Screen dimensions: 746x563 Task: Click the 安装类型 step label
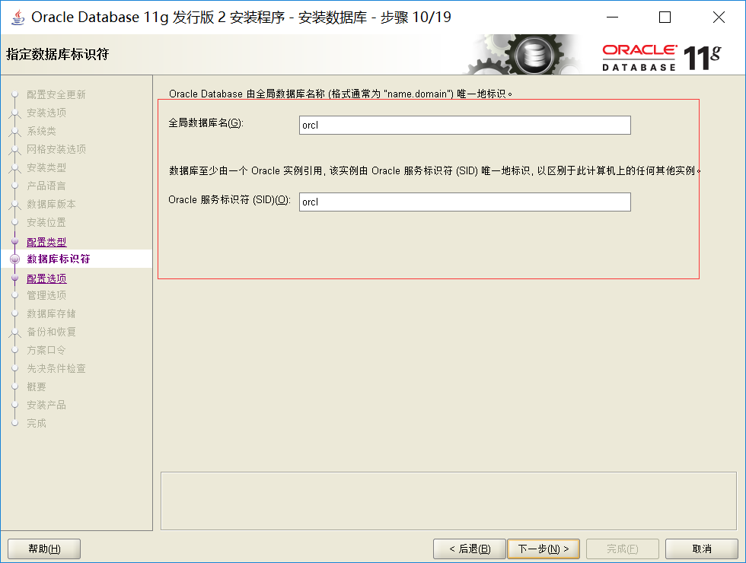[x=46, y=168]
